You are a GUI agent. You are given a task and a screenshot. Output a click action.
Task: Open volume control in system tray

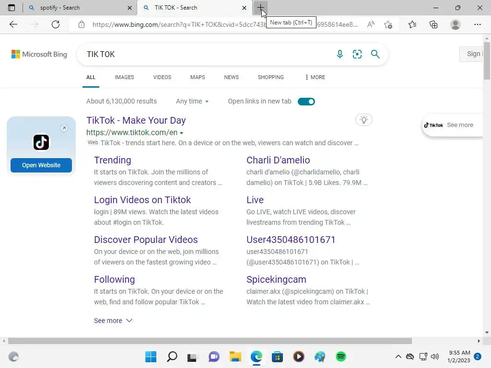pyautogui.click(x=435, y=356)
